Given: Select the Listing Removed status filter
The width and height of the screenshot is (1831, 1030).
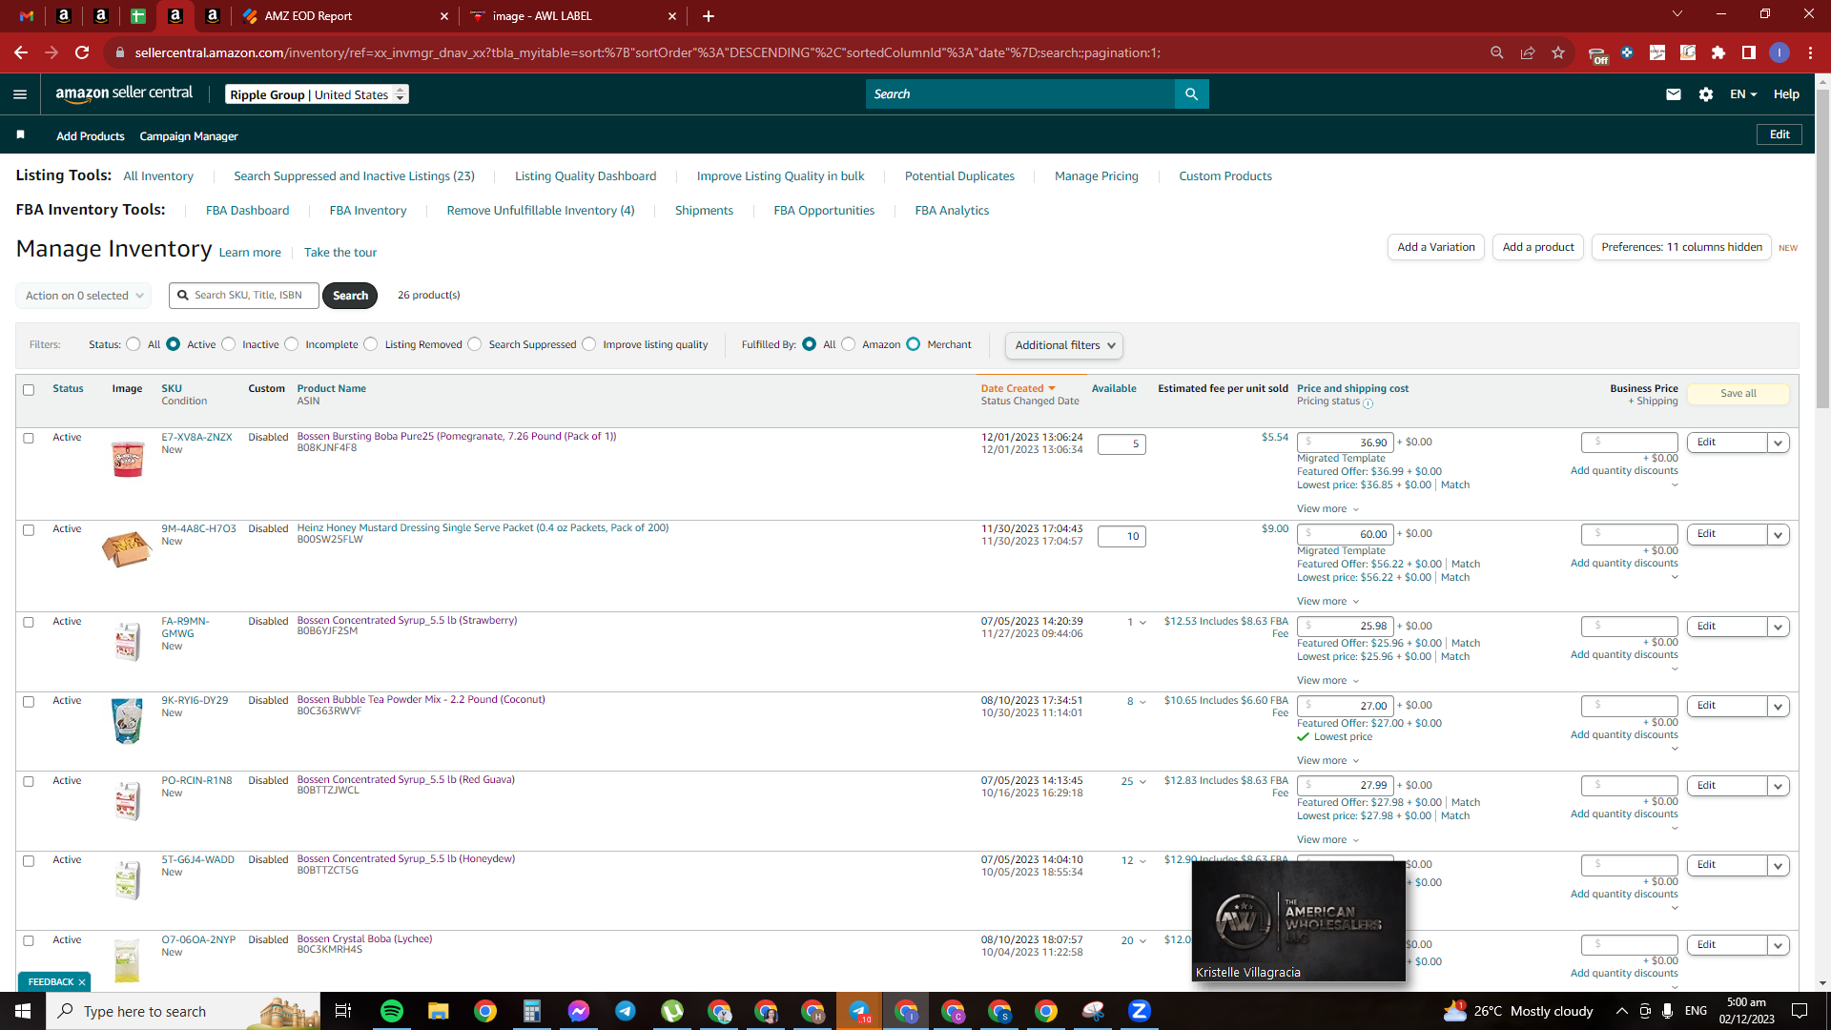Looking at the screenshot, I should click(x=371, y=344).
